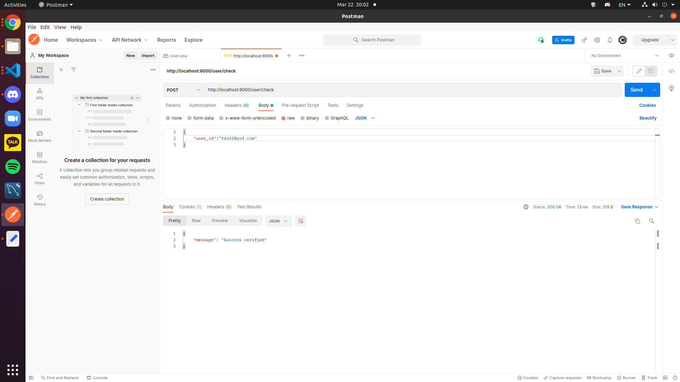Click the request URL input field

(413, 90)
